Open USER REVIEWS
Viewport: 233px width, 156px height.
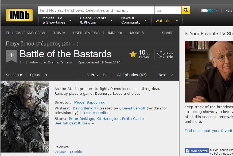coord(86,33)
